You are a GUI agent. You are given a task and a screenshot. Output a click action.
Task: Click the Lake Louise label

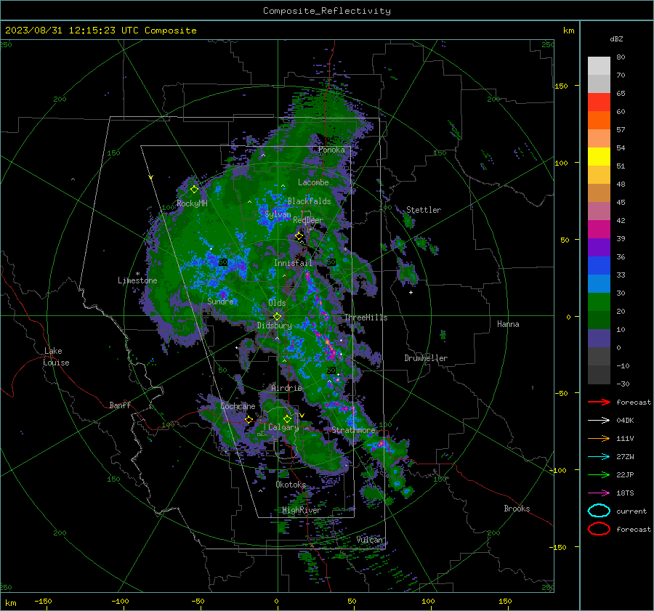pos(56,357)
